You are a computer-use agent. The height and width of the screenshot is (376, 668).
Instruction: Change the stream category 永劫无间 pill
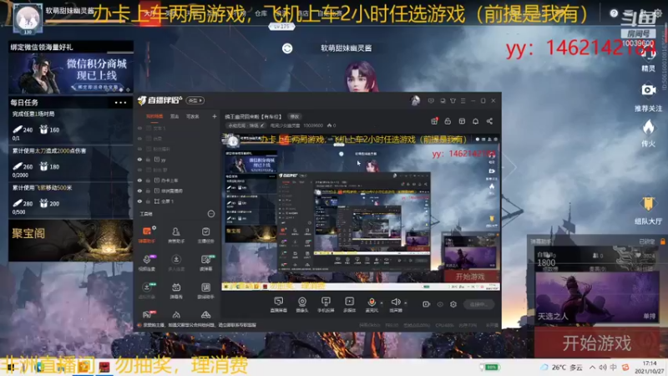click(x=245, y=125)
